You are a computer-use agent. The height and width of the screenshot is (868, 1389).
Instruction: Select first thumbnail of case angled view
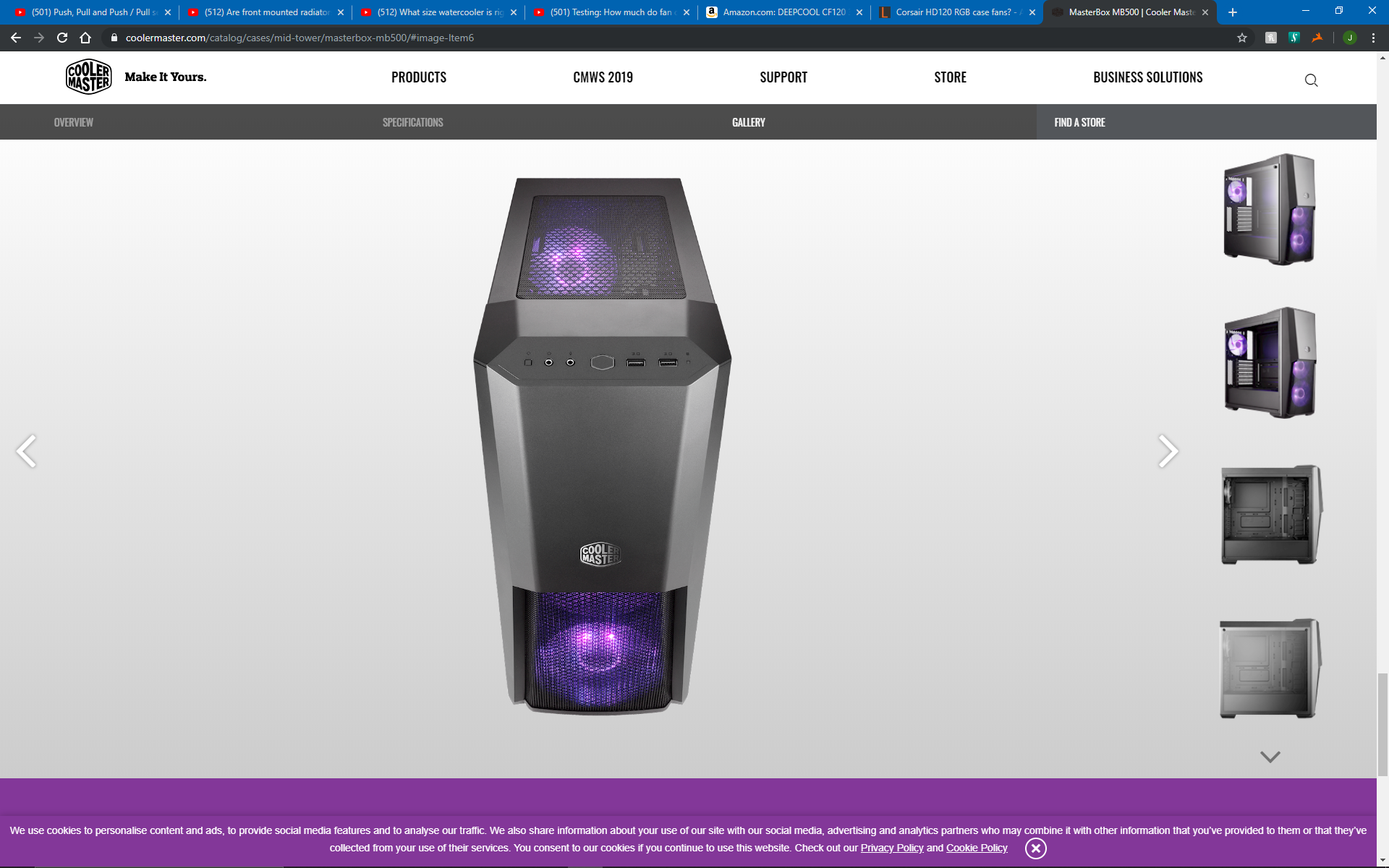(x=1270, y=209)
